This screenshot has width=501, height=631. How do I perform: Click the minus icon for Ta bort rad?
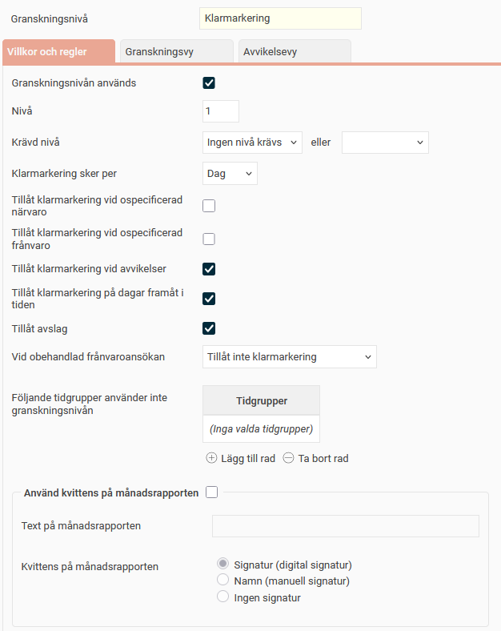[x=288, y=459]
